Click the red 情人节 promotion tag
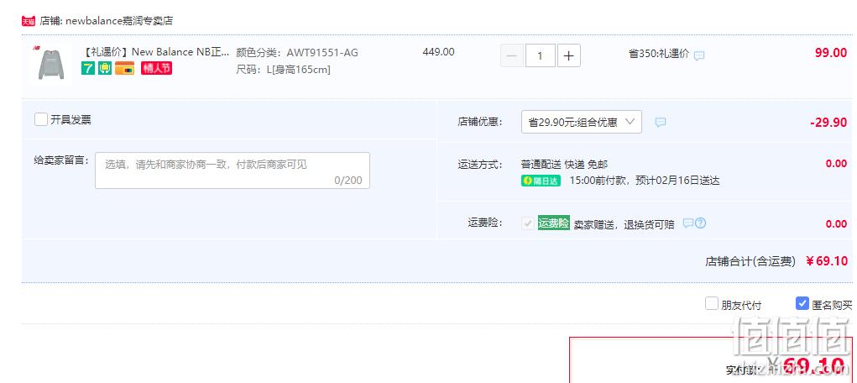Screen dimensions: 857x383 156,68
